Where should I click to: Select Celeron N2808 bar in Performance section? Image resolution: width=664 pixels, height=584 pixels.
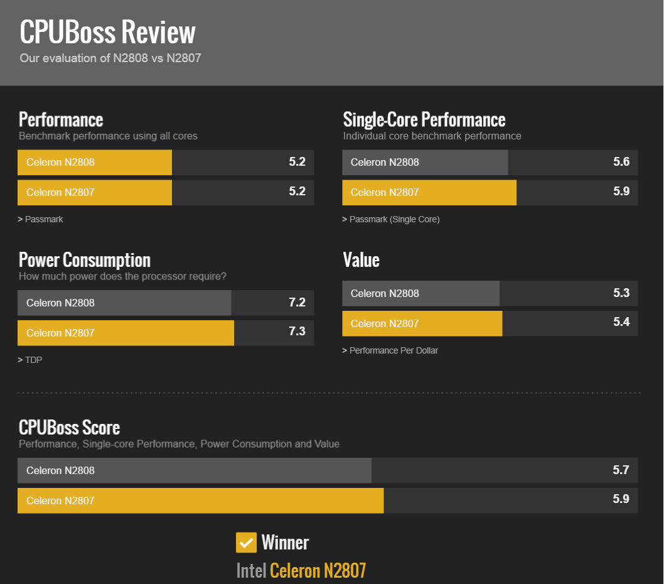(166, 162)
